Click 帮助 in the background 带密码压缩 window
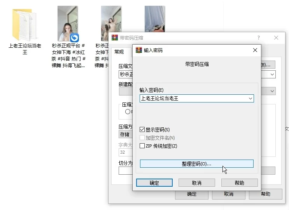 point(266,194)
